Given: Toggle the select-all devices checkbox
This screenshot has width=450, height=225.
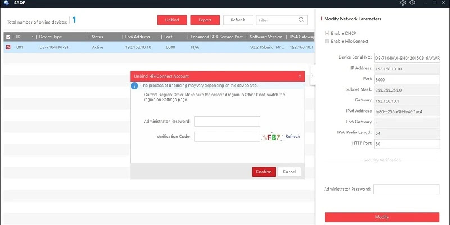Looking at the screenshot, I should tap(8, 37).
